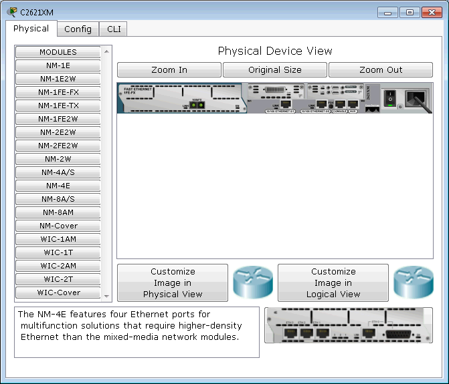Select the WIC-1T module
Image resolution: width=449 pixels, height=384 pixels.
pos(58,252)
